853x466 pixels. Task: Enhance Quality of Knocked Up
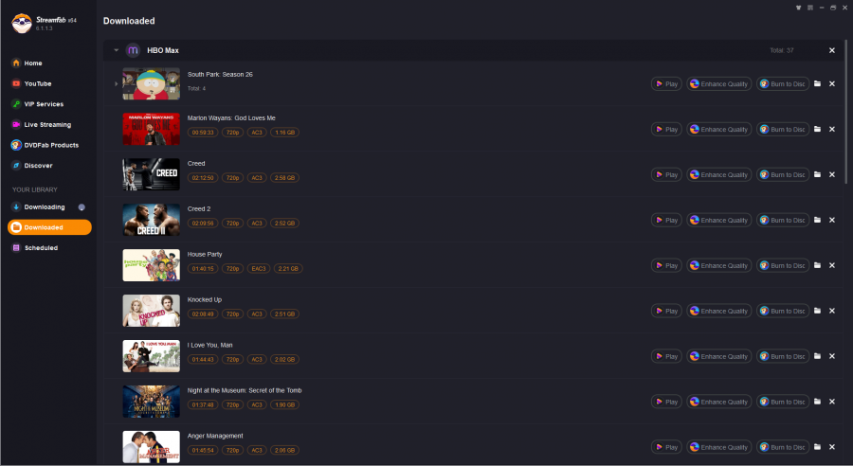click(x=719, y=311)
